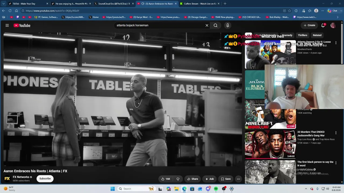This screenshot has width=344, height=193.
Task: Open the taskbar volume control
Action: coord(327,189)
